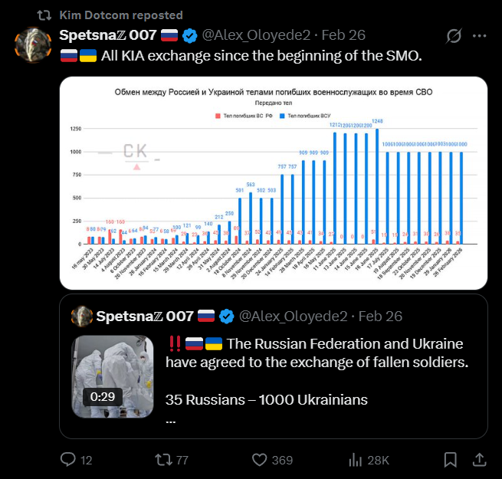
Task: Share post via upload arrow icon
Action: point(479,459)
